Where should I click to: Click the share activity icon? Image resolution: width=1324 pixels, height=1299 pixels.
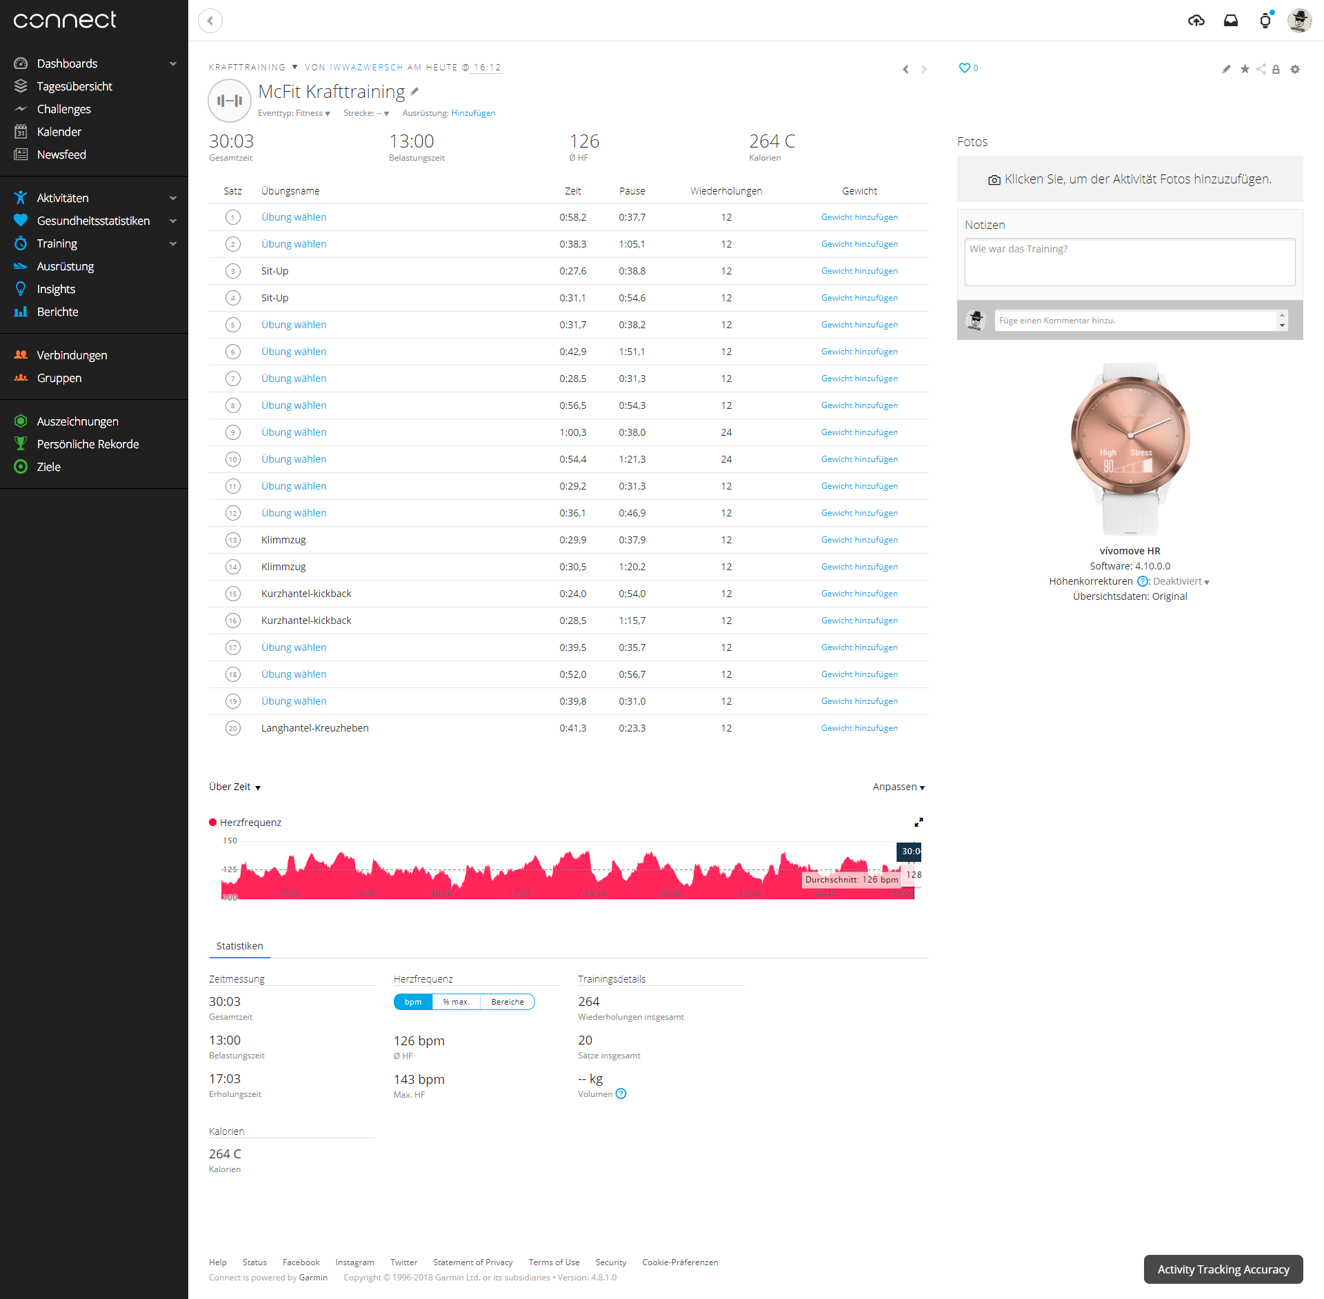point(1261,69)
